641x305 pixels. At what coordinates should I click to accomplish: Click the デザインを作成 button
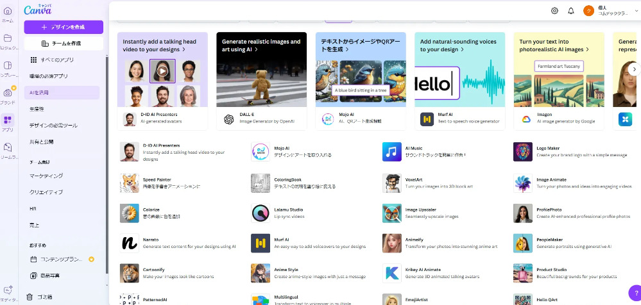pyautogui.click(x=64, y=27)
